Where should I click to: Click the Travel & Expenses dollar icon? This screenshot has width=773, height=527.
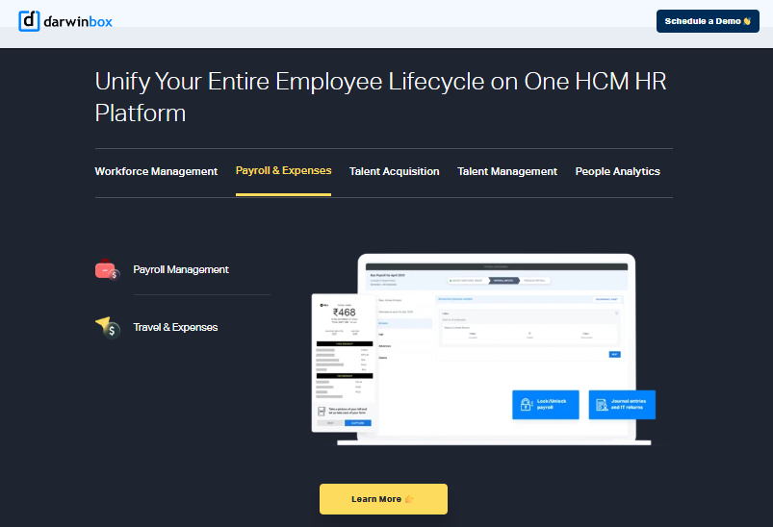(x=108, y=328)
